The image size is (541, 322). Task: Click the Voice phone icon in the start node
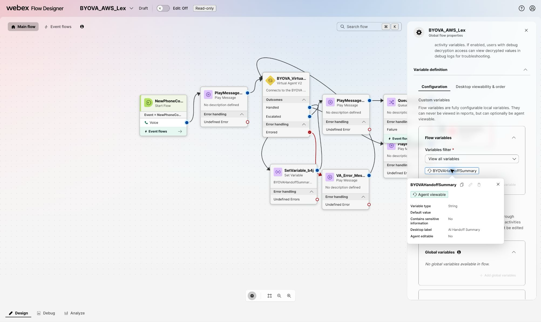[x=146, y=122]
